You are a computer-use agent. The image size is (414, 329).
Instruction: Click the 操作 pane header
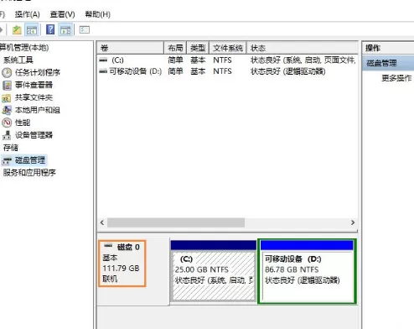click(x=388, y=48)
